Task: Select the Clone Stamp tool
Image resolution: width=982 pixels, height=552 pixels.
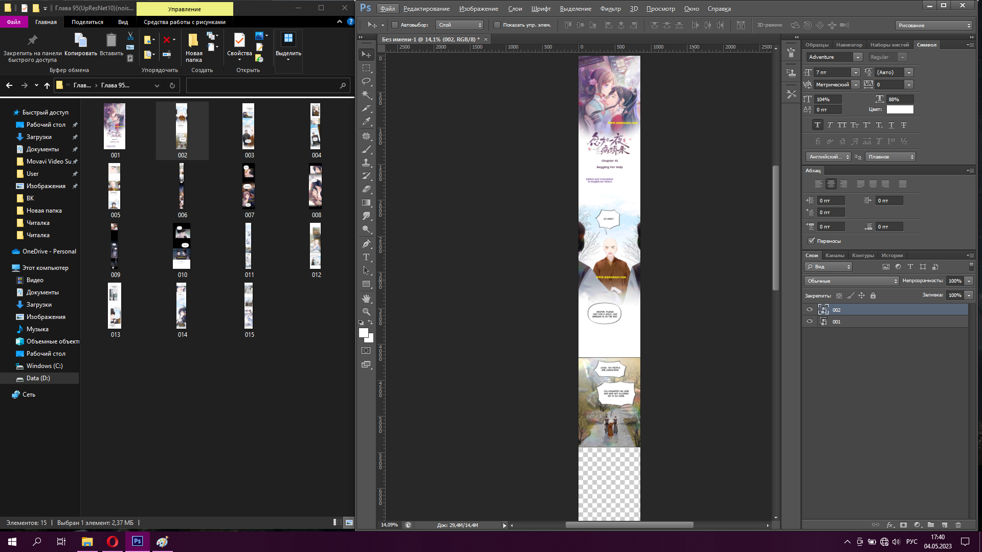Action: tap(366, 163)
